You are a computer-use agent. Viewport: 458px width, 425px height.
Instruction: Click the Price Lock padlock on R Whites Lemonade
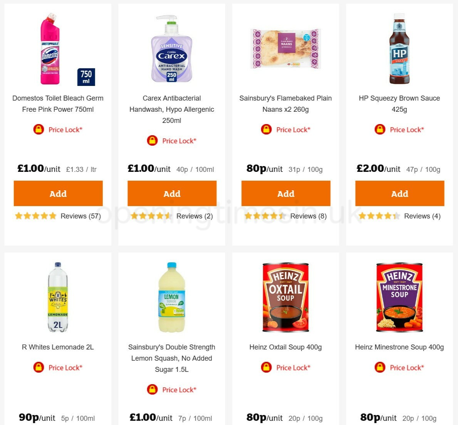click(38, 368)
